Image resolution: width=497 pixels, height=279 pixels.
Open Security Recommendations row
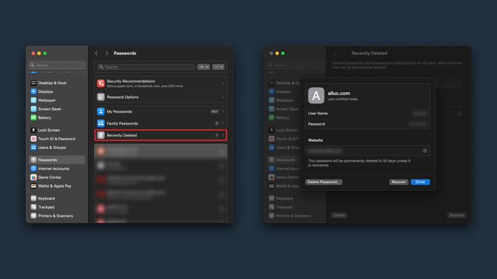tap(161, 84)
